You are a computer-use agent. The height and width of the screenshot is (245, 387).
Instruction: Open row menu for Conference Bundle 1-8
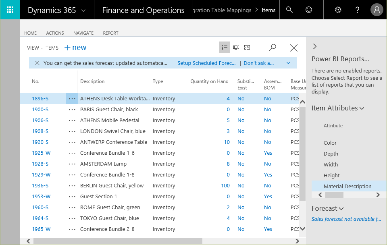(x=72, y=174)
